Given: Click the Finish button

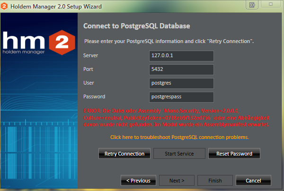Looking at the screenshot, I should click(x=215, y=180).
